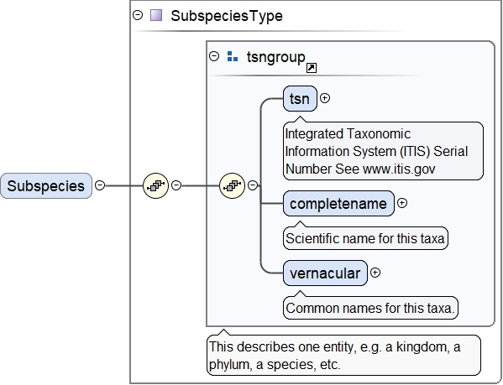
Task: Expand the tsn element
Action: point(325,98)
